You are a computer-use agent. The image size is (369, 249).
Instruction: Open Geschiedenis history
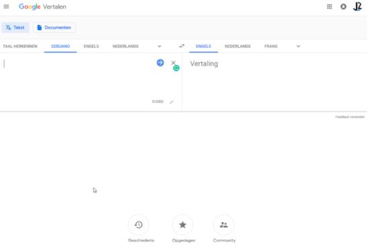(139, 225)
